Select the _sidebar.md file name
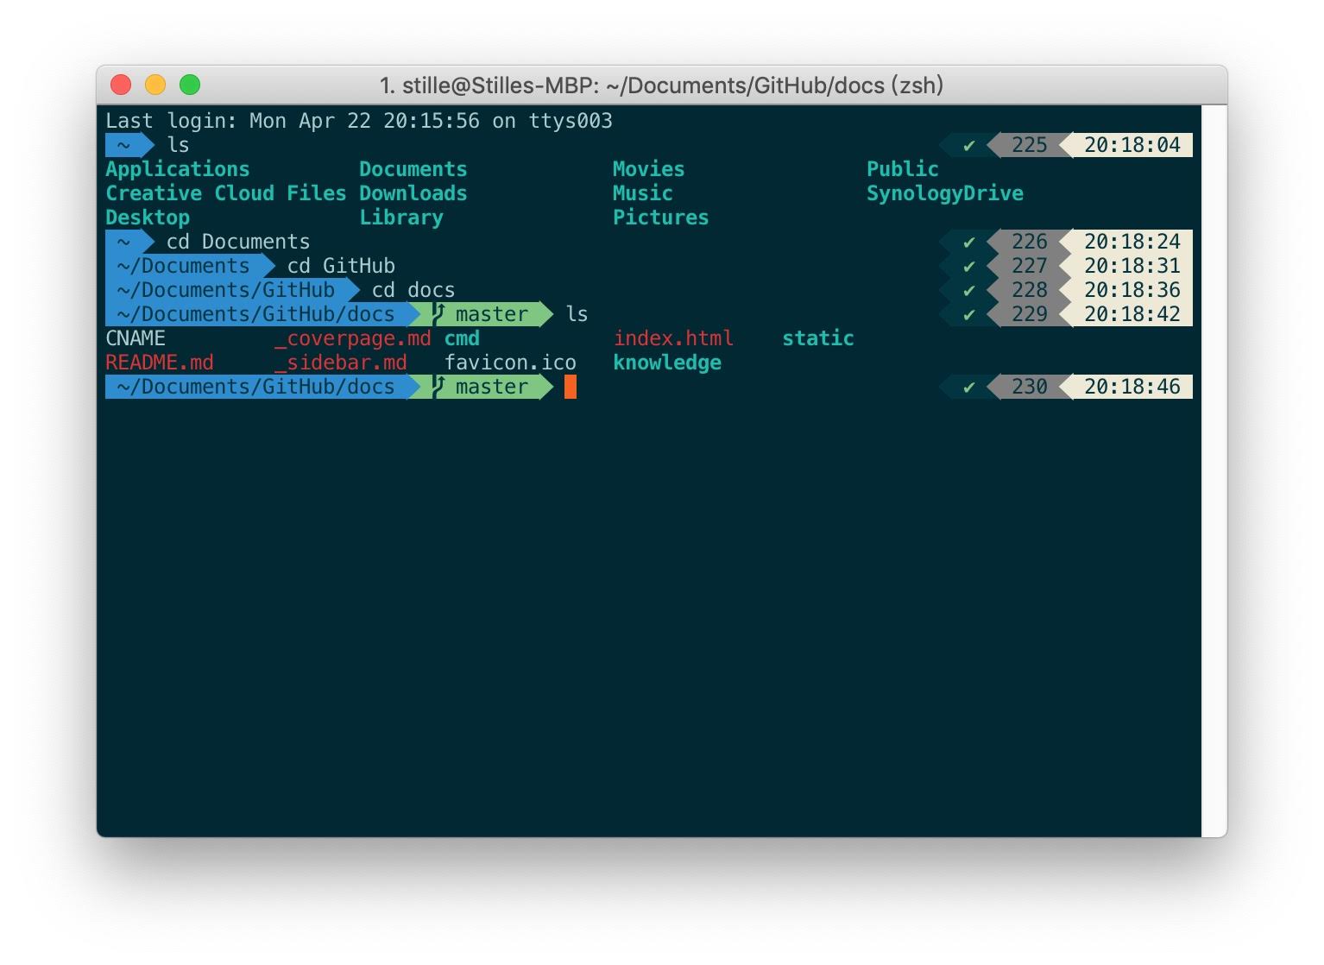 coord(341,363)
